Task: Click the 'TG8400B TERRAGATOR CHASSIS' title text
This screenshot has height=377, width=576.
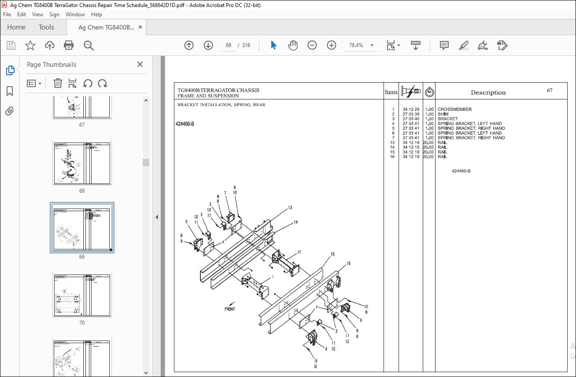Action: pos(218,90)
